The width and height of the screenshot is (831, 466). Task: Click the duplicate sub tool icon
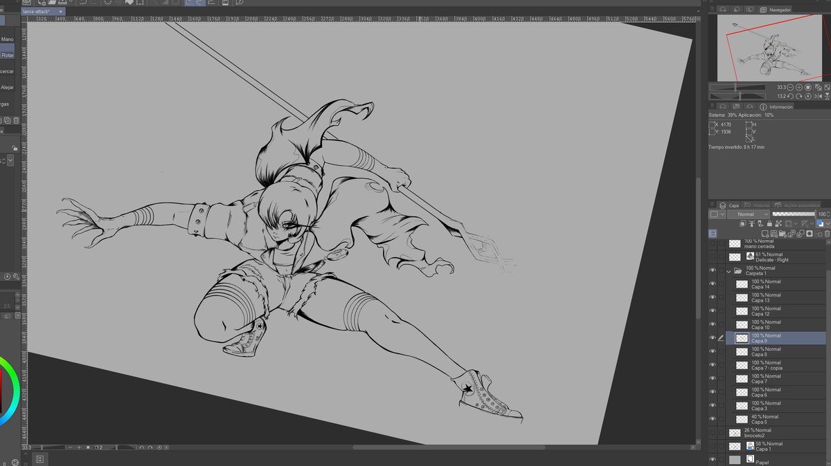7,120
